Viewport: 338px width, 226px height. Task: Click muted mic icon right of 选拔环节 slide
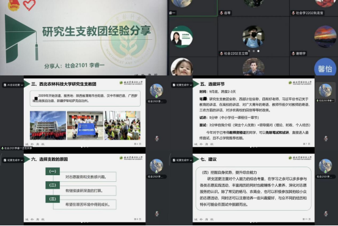pyautogui.click(x=326, y=138)
